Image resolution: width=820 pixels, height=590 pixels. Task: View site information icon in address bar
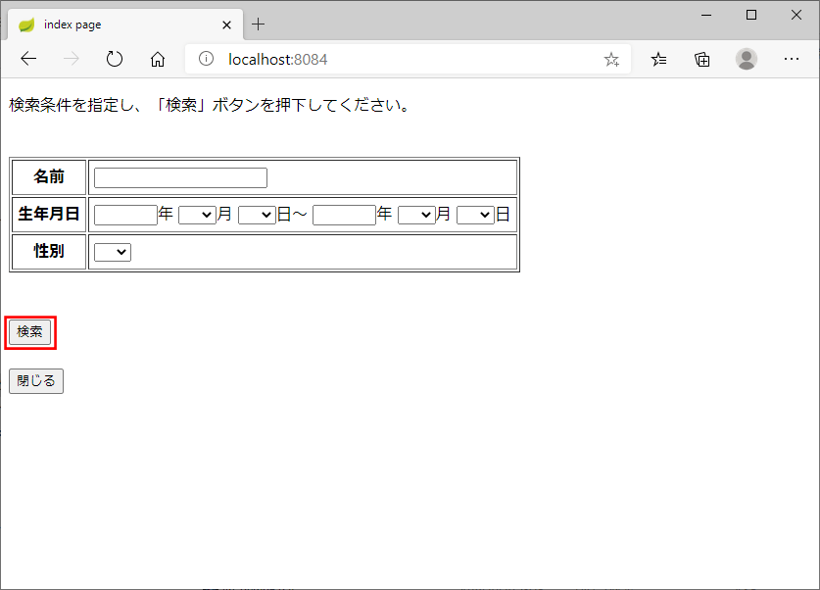point(206,59)
